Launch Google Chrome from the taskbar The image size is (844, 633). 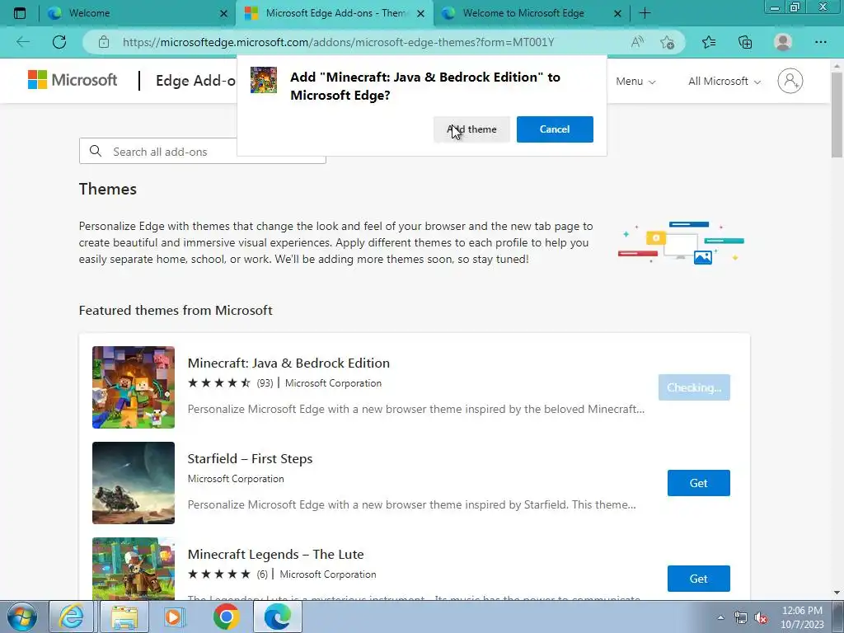point(226,617)
